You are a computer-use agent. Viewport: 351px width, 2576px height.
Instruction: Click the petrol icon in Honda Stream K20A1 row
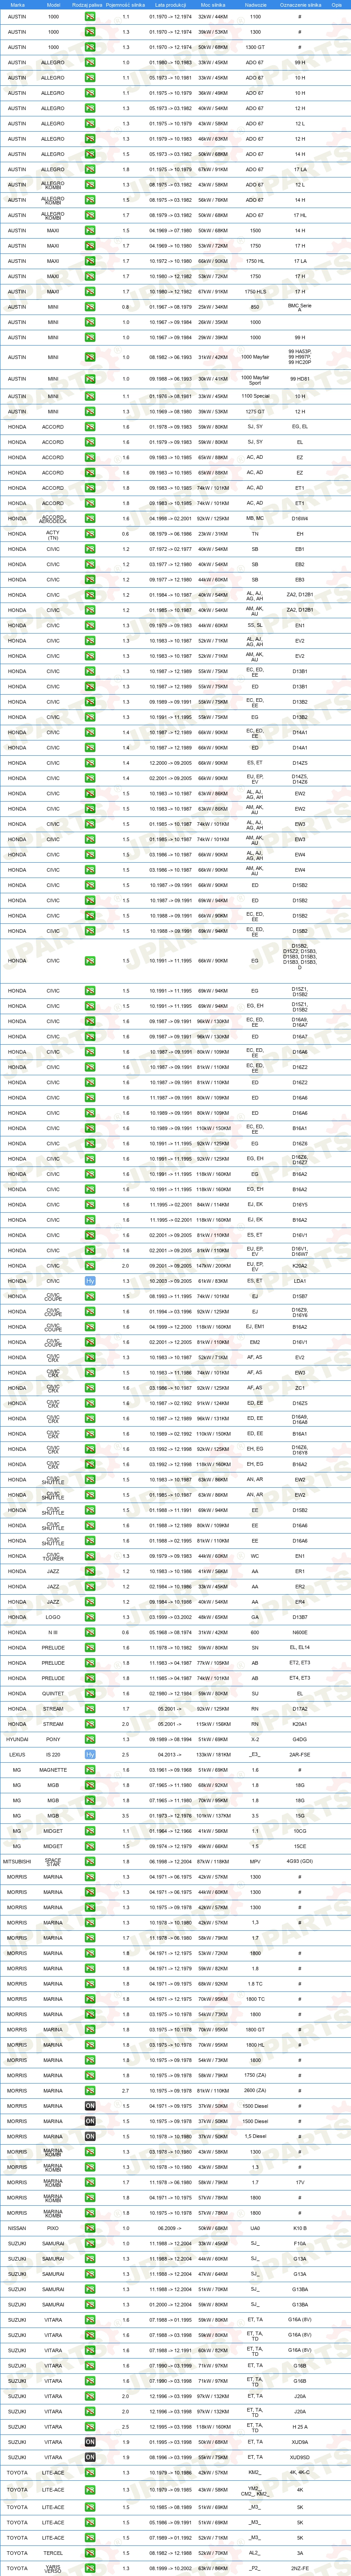tap(90, 1724)
